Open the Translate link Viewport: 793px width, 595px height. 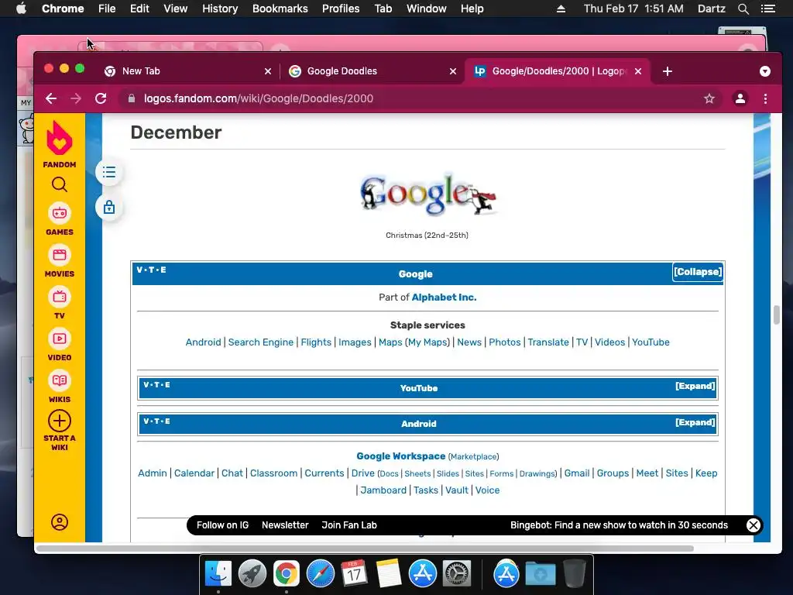point(548,342)
